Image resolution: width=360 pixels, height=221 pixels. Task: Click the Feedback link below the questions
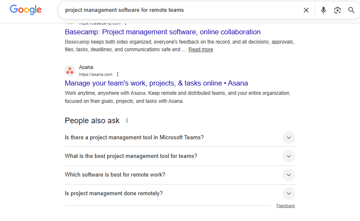285,206
